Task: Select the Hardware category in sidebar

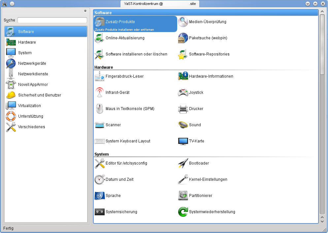Action: coord(46,42)
